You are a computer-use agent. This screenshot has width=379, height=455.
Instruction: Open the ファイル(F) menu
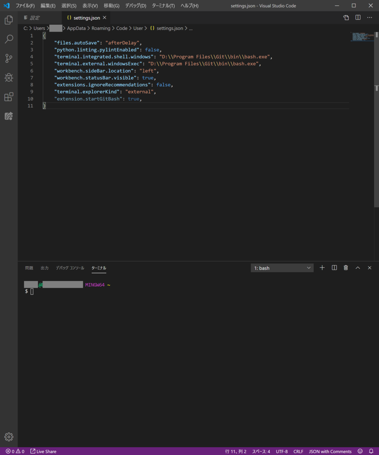tap(25, 6)
